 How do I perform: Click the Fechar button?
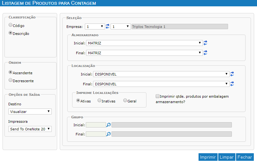click(245, 157)
